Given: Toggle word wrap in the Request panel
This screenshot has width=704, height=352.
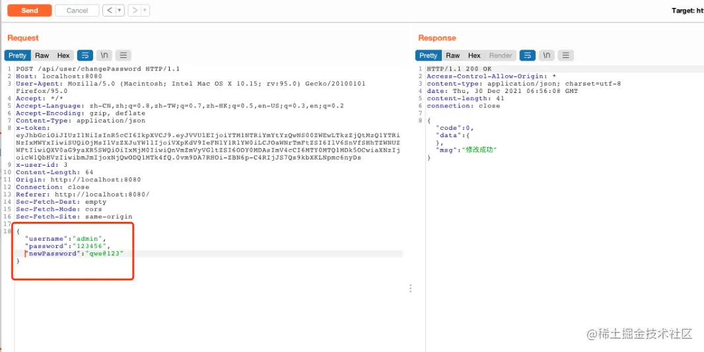Looking at the screenshot, I should tap(85, 55).
